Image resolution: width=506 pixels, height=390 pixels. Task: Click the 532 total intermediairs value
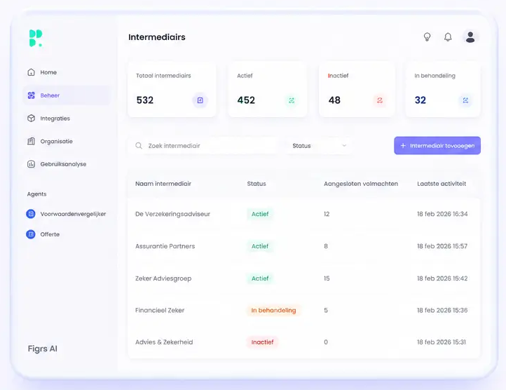click(145, 100)
